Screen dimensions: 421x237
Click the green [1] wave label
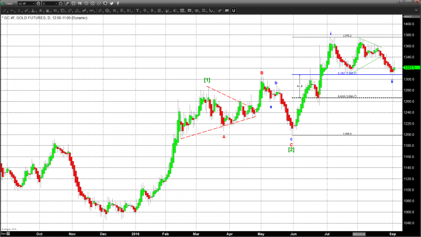[207, 80]
